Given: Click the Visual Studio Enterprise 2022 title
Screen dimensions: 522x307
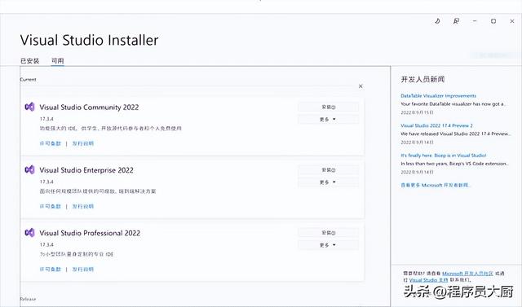Looking at the screenshot, I should pos(86,170).
